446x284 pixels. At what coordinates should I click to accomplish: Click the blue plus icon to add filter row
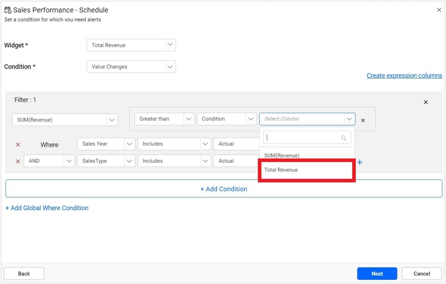(x=360, y=162)
